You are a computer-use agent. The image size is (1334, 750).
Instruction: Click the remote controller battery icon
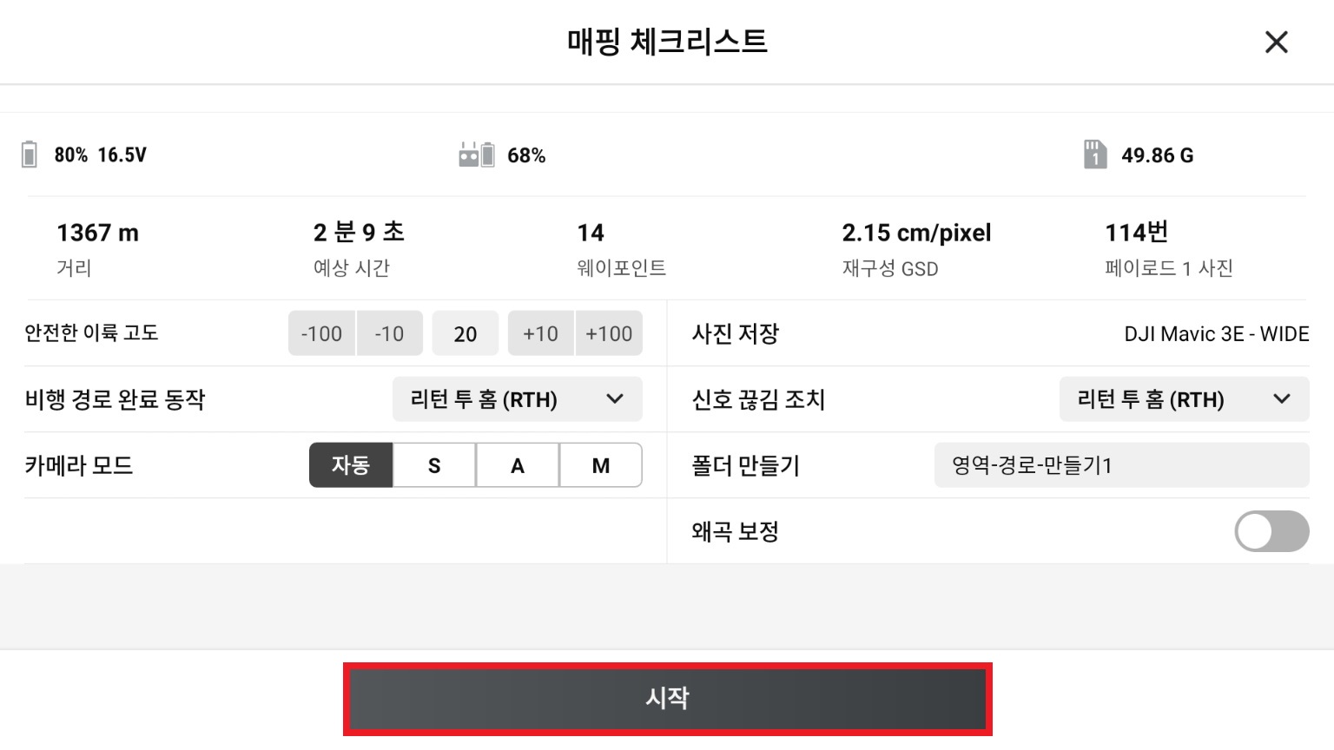coord(478,155)
